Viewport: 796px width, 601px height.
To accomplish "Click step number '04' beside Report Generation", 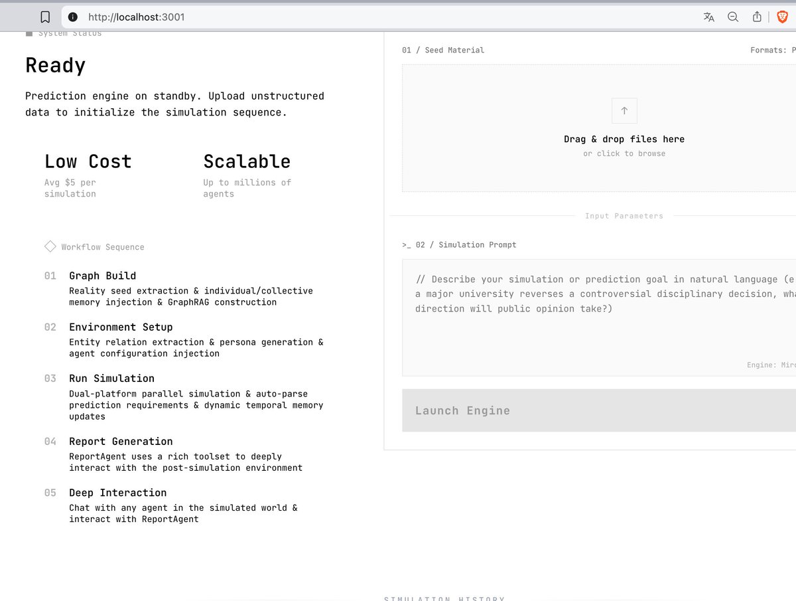I will 50,441.
